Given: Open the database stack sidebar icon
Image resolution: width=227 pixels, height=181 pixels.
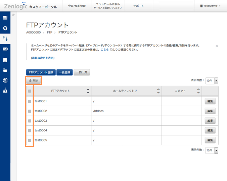Looking at the screenshot, I should tap(5, 60).
